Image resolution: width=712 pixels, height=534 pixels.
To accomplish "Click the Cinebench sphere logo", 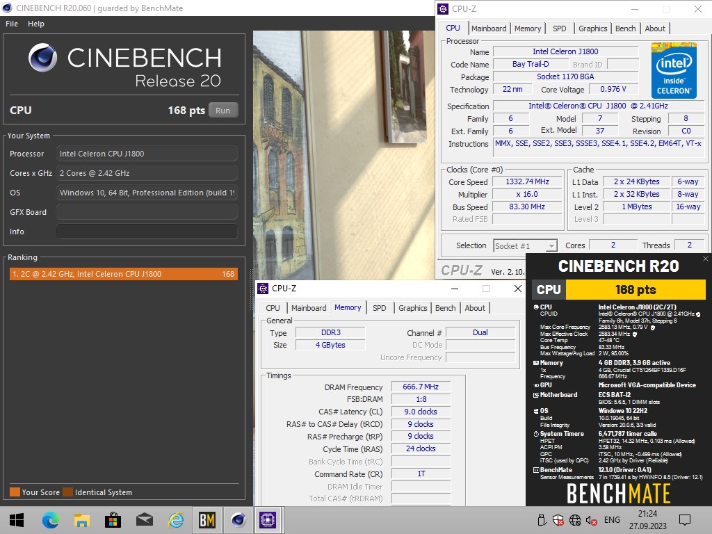I will pyautogui.click(x=43, y=58).
